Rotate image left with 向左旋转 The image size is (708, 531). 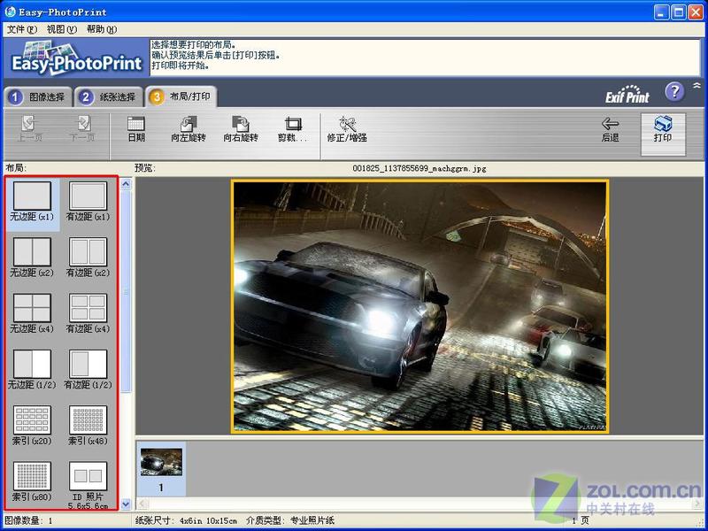click(x=189, y=129)
